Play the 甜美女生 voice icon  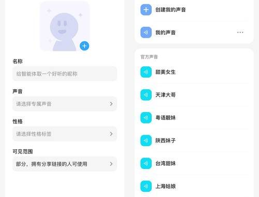point(146,72)
